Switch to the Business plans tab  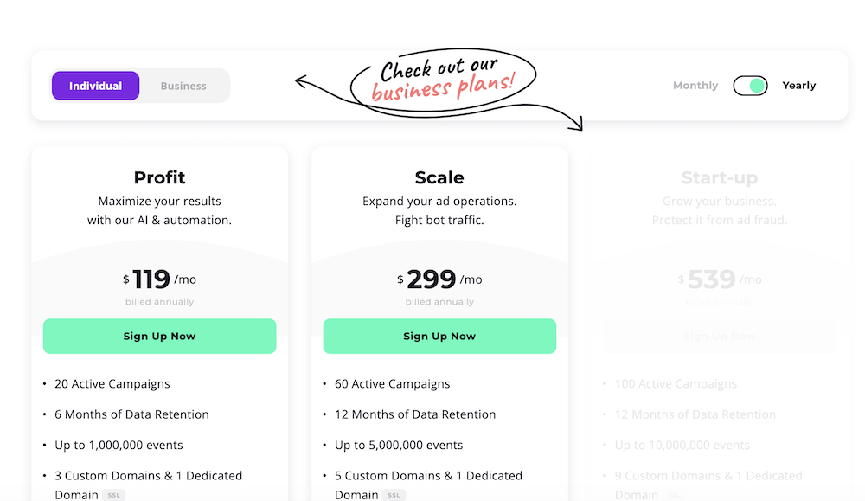tap(183, 86)
